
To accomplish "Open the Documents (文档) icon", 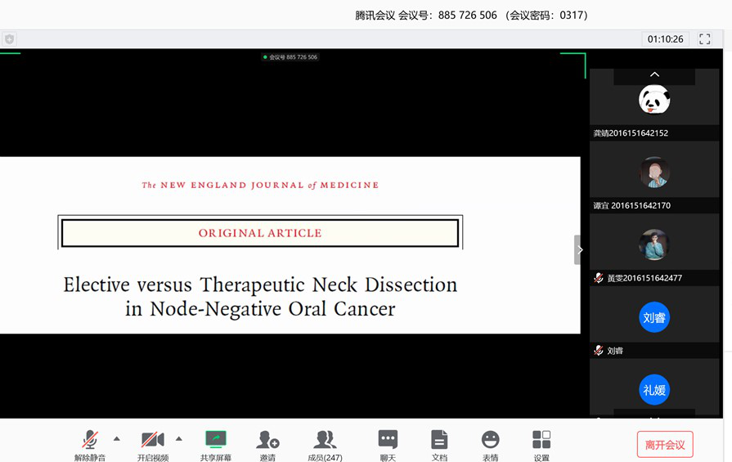I will [439, 442].
